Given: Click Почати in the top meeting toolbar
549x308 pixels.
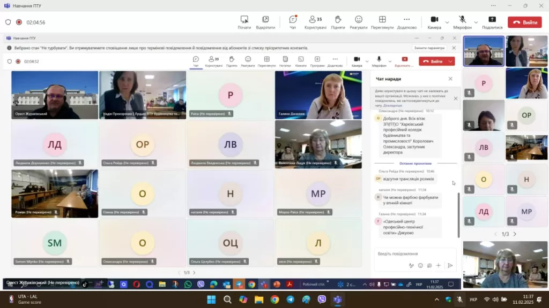Looking at the screenshot, I should 244,22.
